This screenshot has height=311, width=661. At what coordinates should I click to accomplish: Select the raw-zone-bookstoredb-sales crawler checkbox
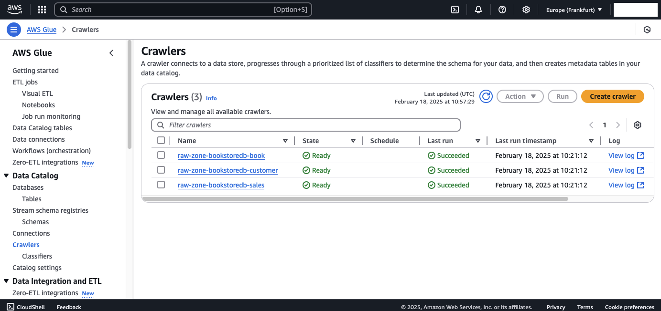coord(161,185)
